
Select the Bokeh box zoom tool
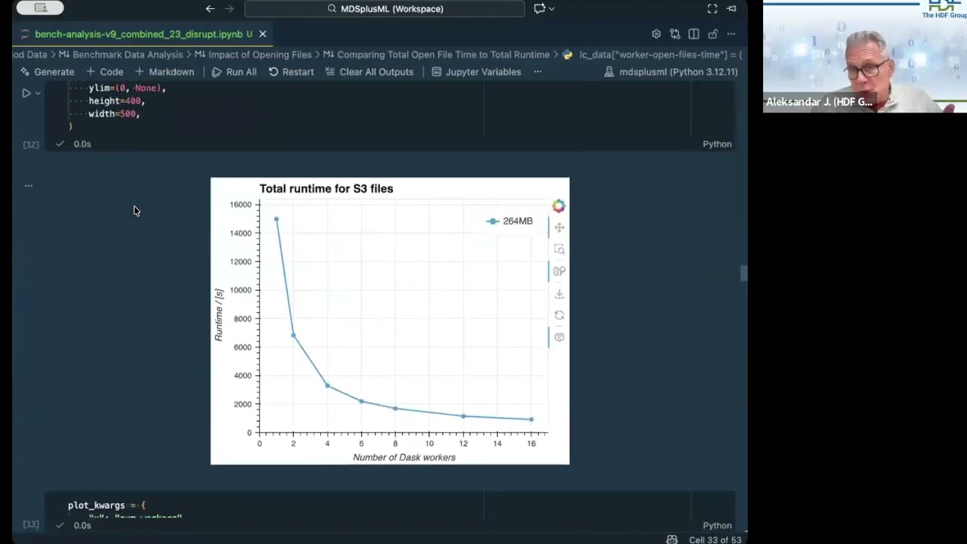(x=559, y=249)
